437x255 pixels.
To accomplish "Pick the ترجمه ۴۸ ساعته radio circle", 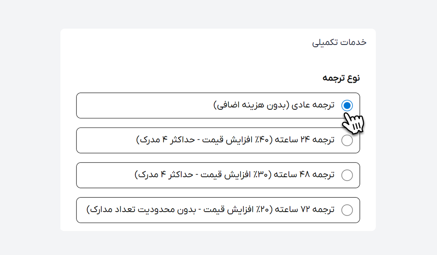I will (347, 175).
